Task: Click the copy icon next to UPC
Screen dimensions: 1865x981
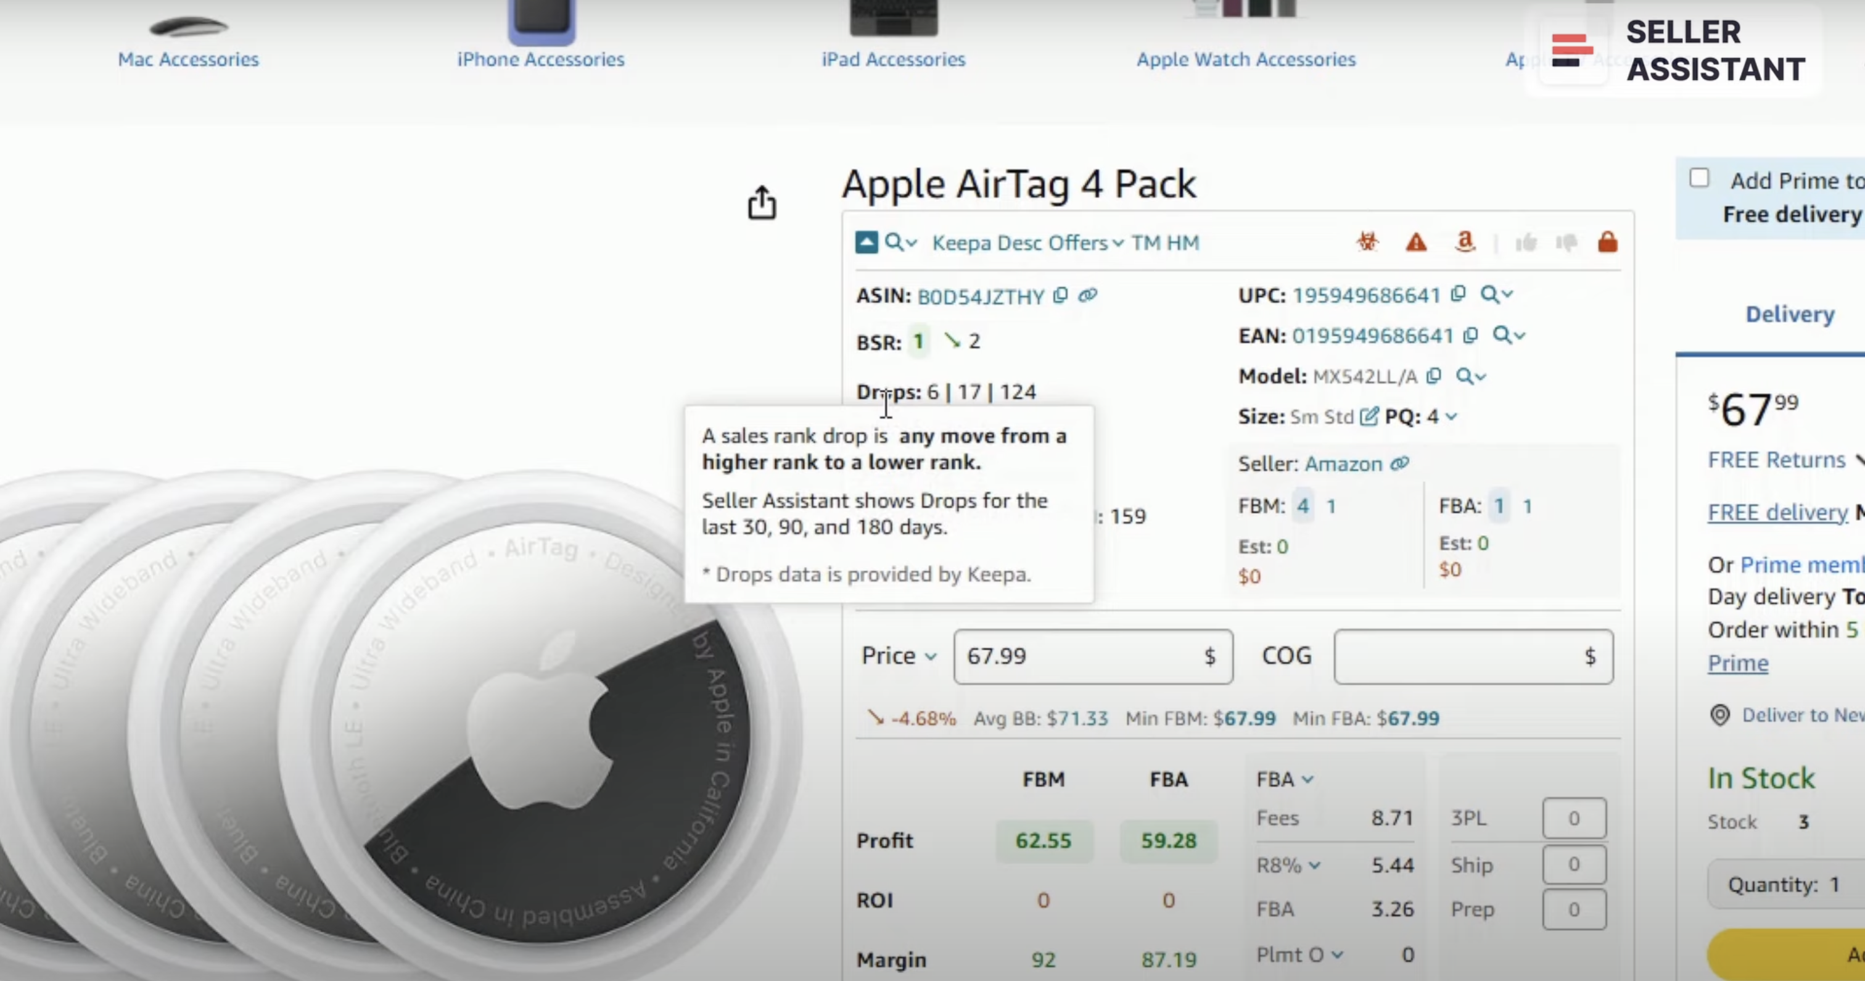Action: [x=1458, y=294]
